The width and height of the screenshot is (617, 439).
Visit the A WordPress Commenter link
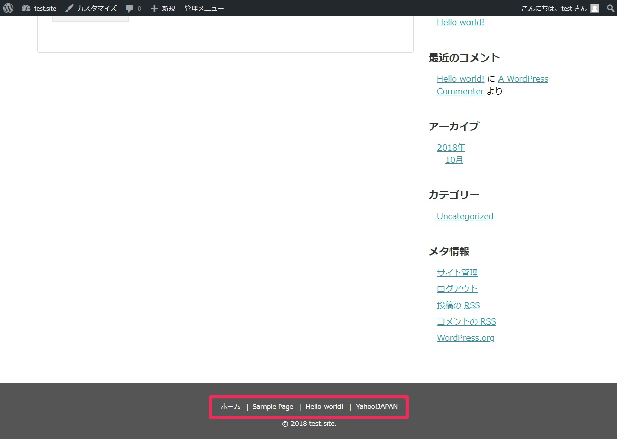[x=523, y=79]
